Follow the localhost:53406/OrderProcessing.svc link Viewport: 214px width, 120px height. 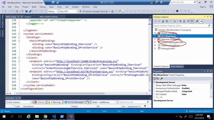[x=87, y=61]
